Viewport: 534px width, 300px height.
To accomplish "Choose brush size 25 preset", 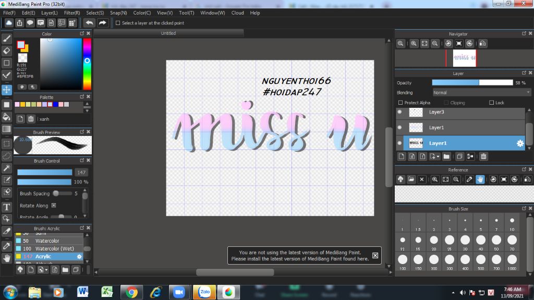I will [450, 242].
